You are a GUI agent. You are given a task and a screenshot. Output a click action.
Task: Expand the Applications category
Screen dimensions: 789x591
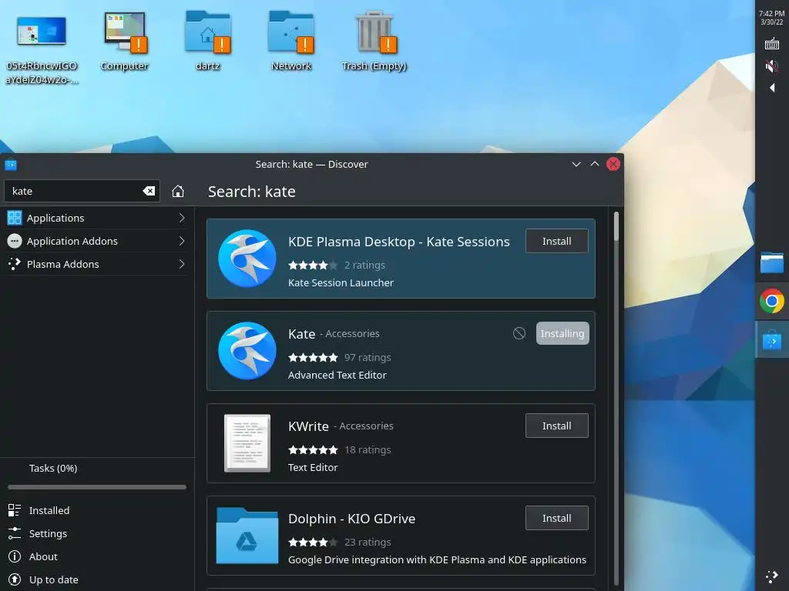point(182,218)
